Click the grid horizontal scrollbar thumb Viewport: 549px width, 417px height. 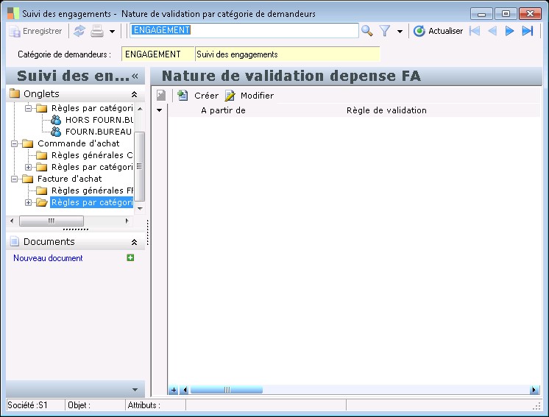click(x=227, y=390)
